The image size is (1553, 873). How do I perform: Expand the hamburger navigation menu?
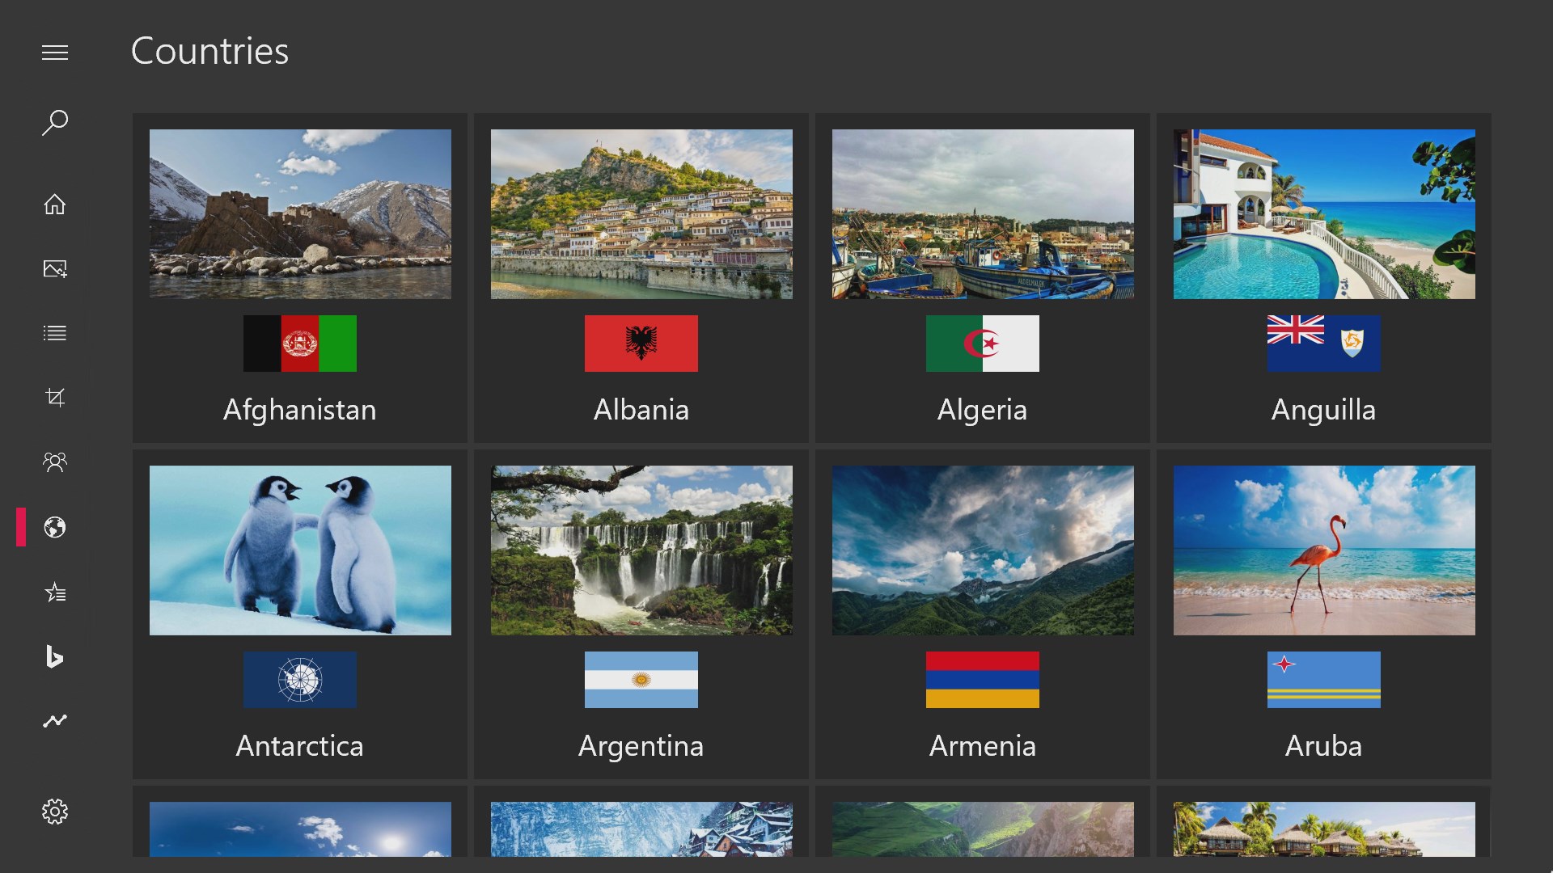(x=55, y=53)
